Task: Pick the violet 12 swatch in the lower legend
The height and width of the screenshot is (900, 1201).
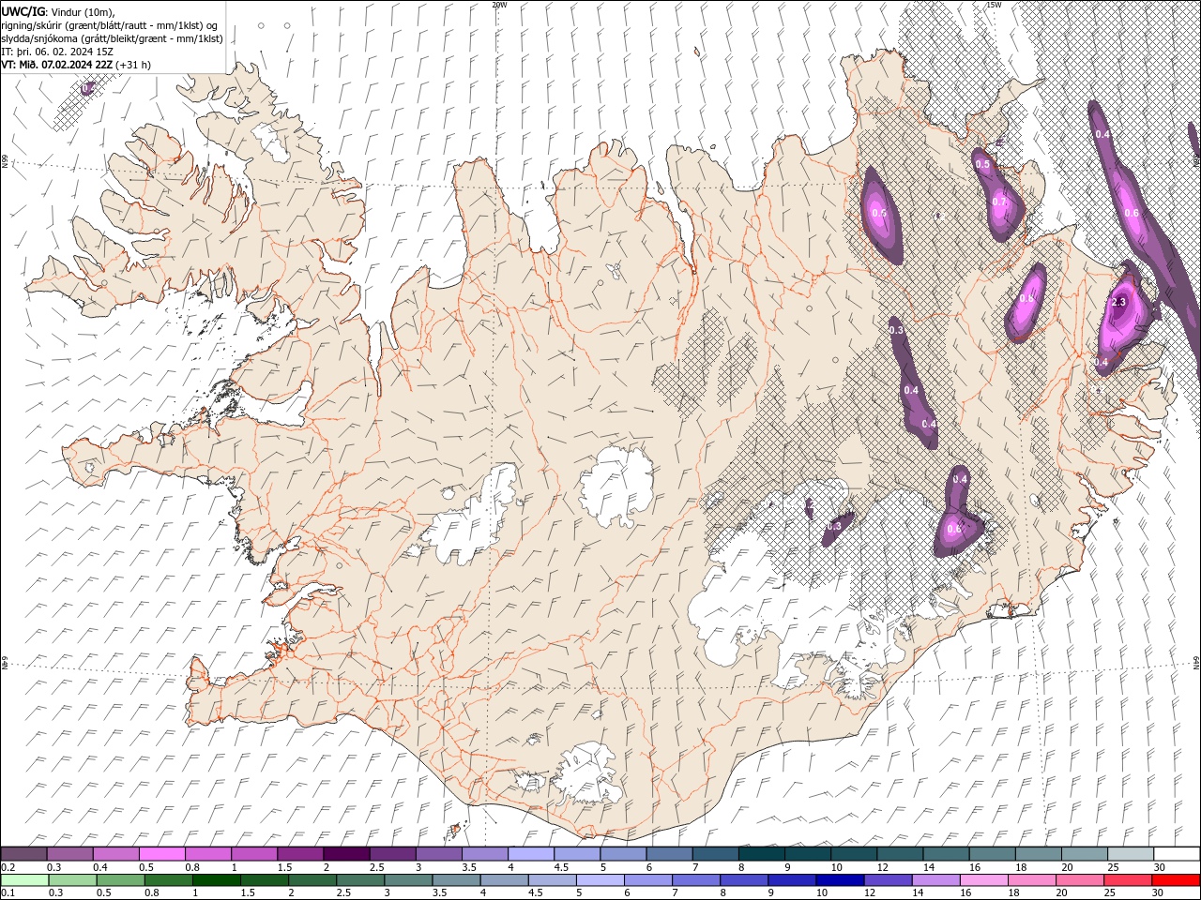Action: (x=888, y=880)
